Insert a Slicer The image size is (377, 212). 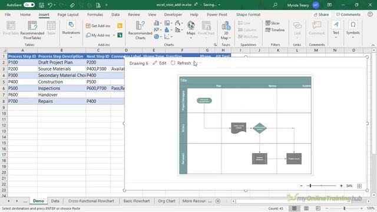pyautogui.click(x=273, y=23)
